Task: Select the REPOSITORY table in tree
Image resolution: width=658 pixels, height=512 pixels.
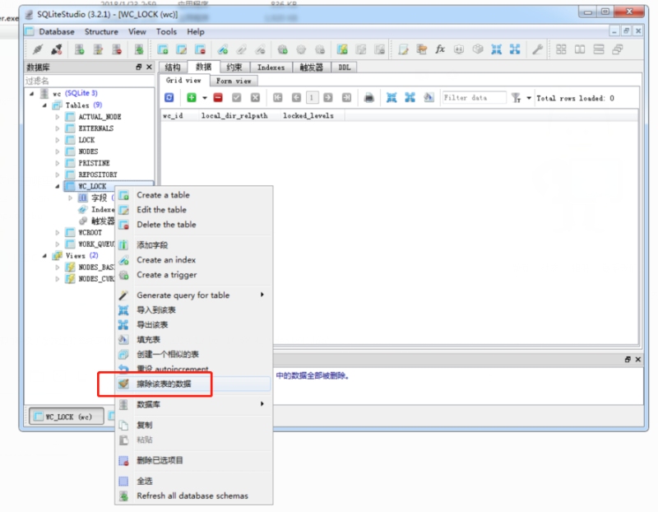Action: pyautogui.click(x=98, y=175)
